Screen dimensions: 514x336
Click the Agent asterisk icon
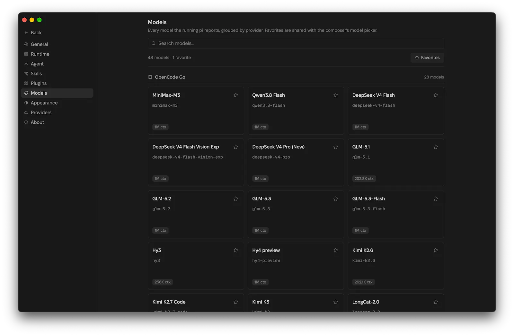[26, 64]
